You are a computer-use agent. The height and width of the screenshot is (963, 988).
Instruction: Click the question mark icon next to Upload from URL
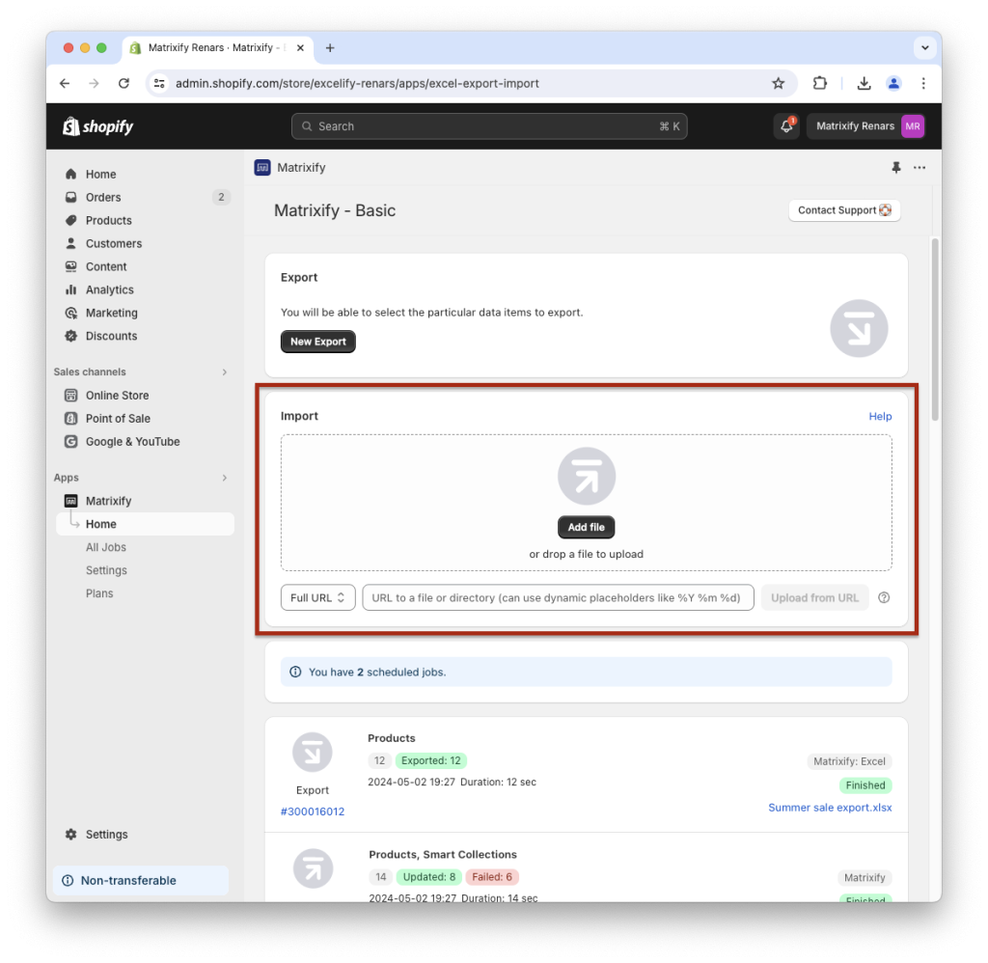click(x=884, y=597)
